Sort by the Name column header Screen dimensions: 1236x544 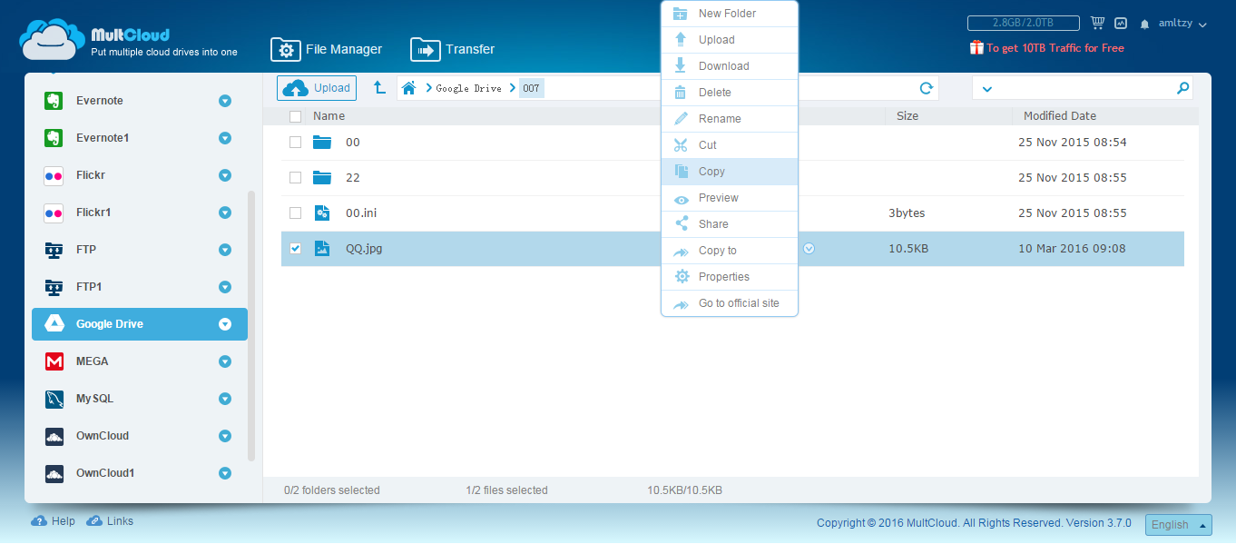[329, 116]
